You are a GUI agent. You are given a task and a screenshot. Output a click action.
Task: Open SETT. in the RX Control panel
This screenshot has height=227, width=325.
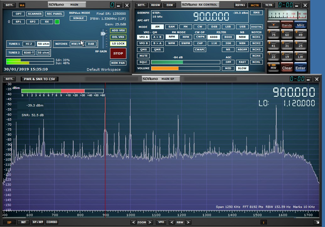141,5
